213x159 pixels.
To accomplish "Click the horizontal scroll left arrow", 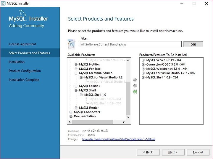I will (x=70, y=122).
